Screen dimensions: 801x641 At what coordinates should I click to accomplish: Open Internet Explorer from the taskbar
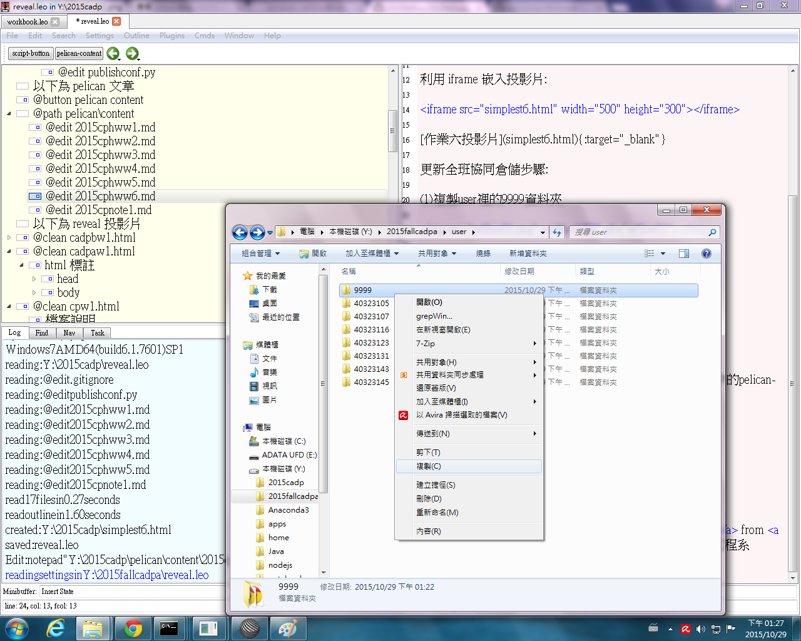56,628
